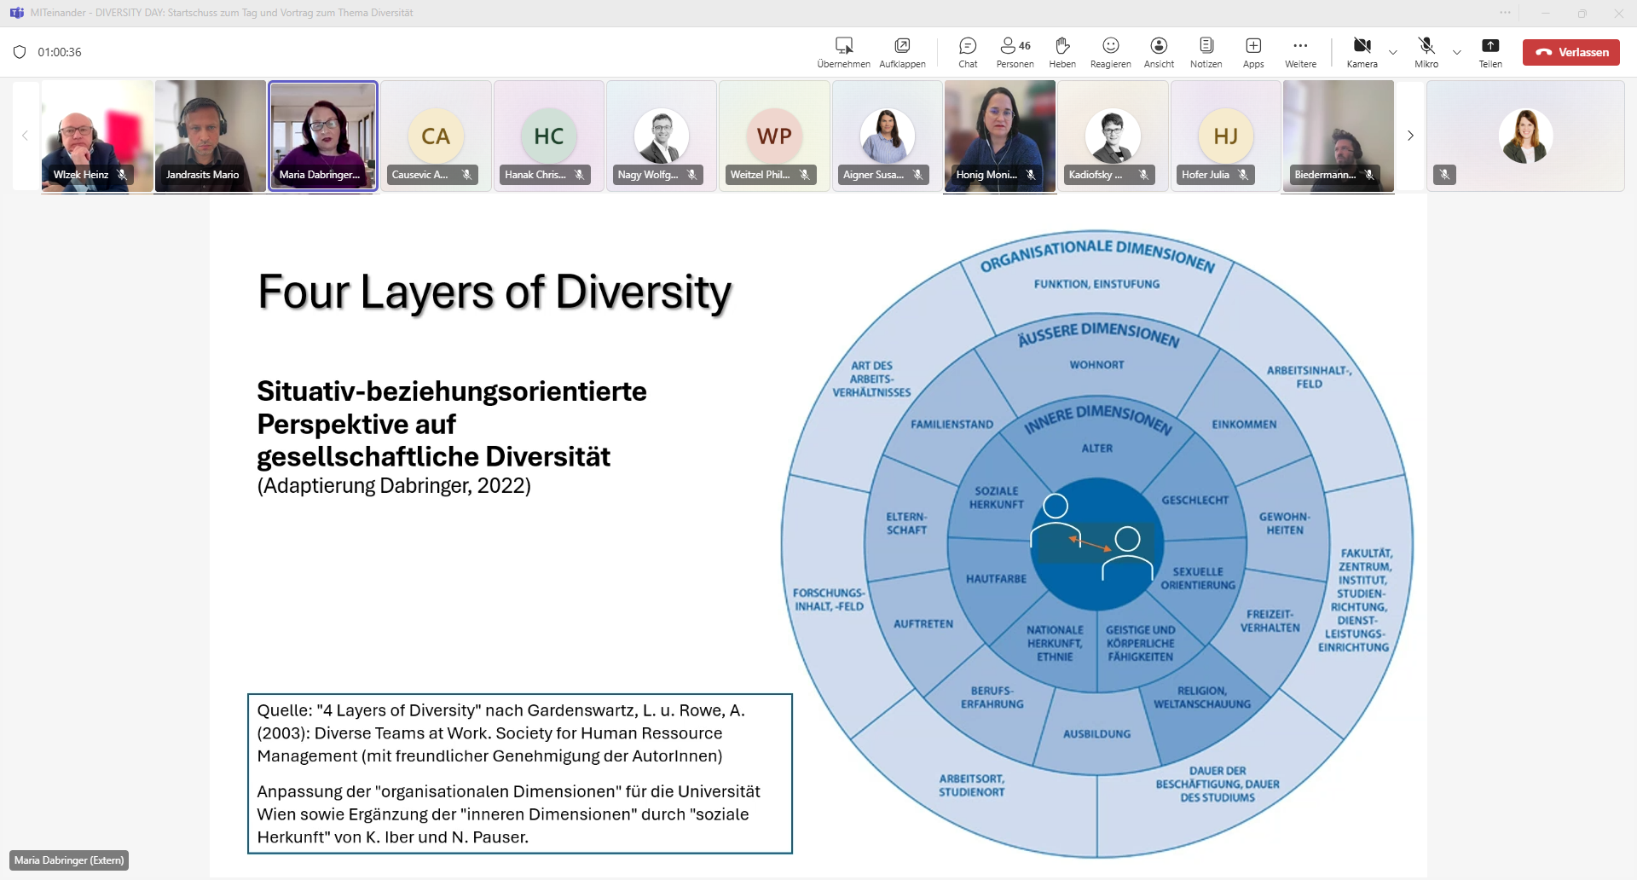Open the Ansicht view menu
Screen dimensions: 1637x880
1159,51
